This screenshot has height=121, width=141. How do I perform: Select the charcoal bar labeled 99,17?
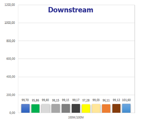click(76, 108)
